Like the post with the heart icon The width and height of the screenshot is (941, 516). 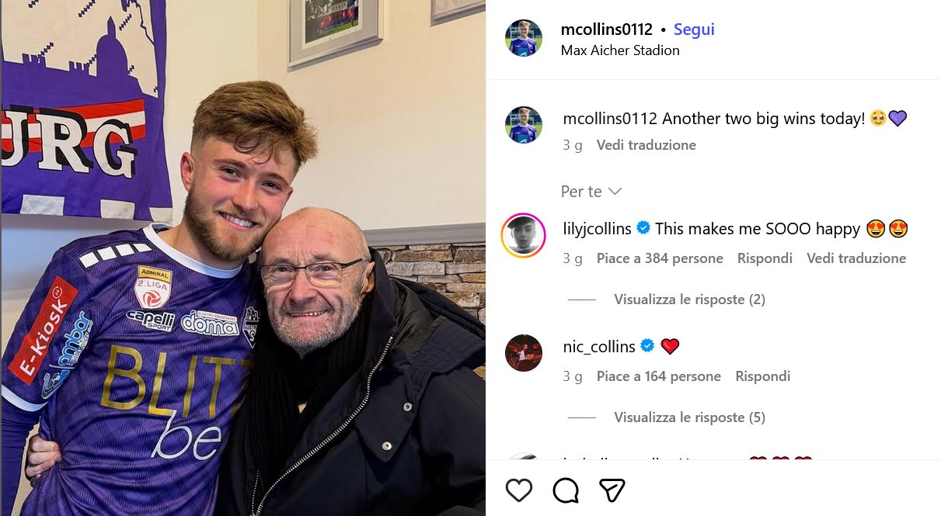(519, 490)
